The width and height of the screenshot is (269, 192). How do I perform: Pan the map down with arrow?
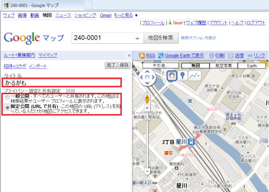[147, 83]
